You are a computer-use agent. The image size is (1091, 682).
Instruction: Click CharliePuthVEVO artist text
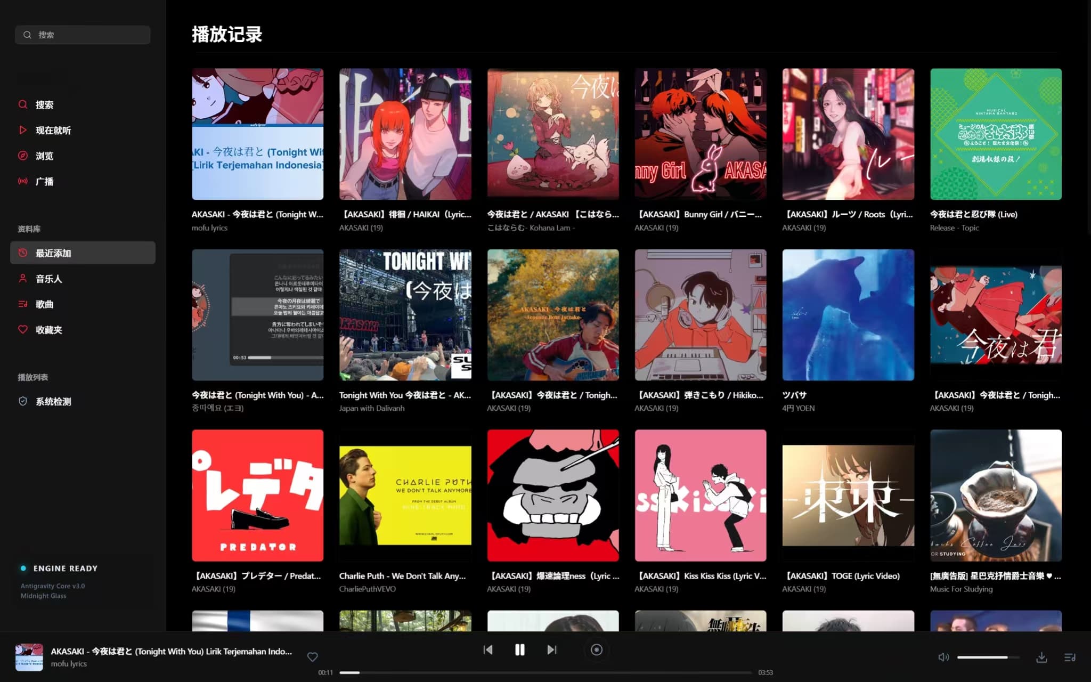click(367, 589)
